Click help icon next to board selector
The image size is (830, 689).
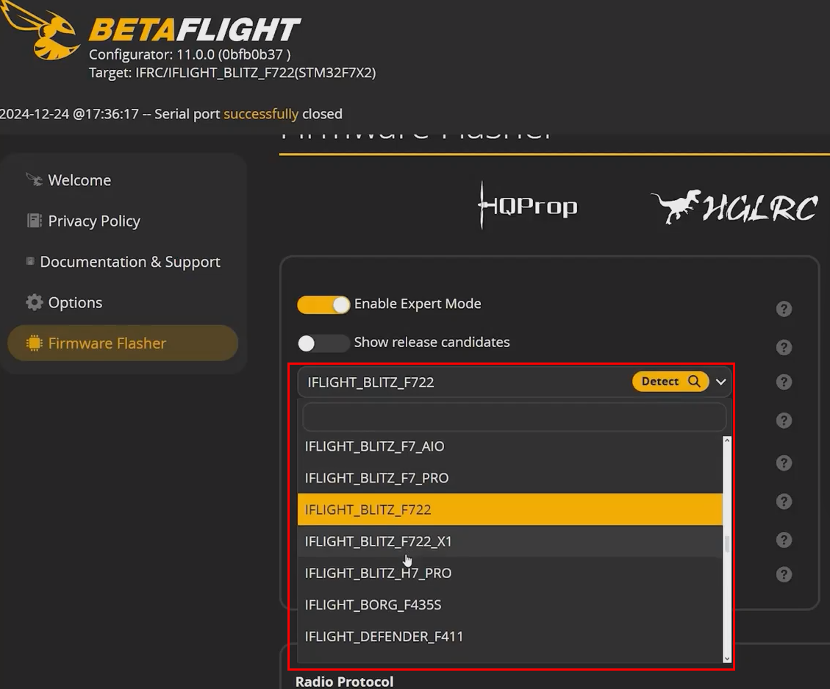coord(784,382)
